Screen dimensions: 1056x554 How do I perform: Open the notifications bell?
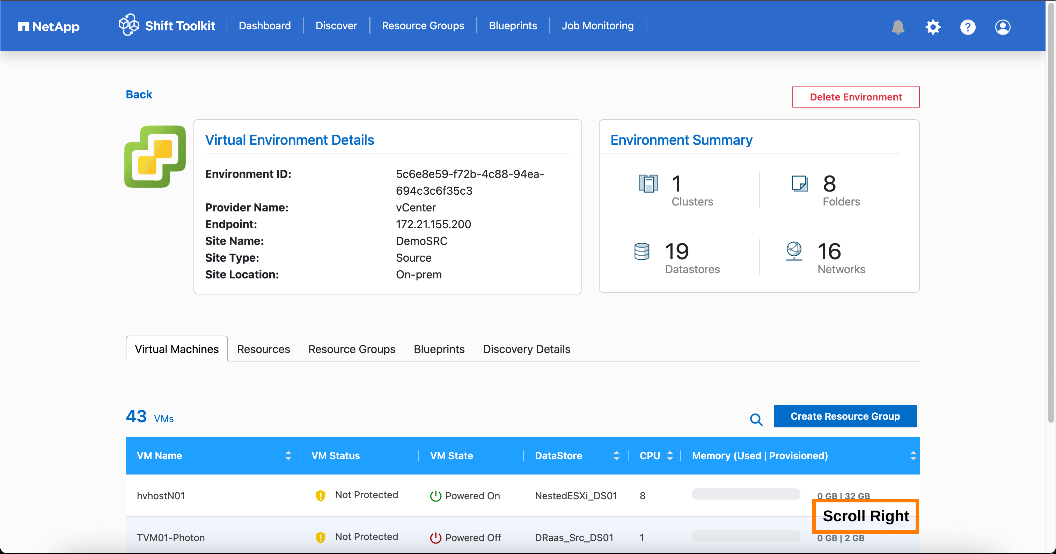click(898, 27)
